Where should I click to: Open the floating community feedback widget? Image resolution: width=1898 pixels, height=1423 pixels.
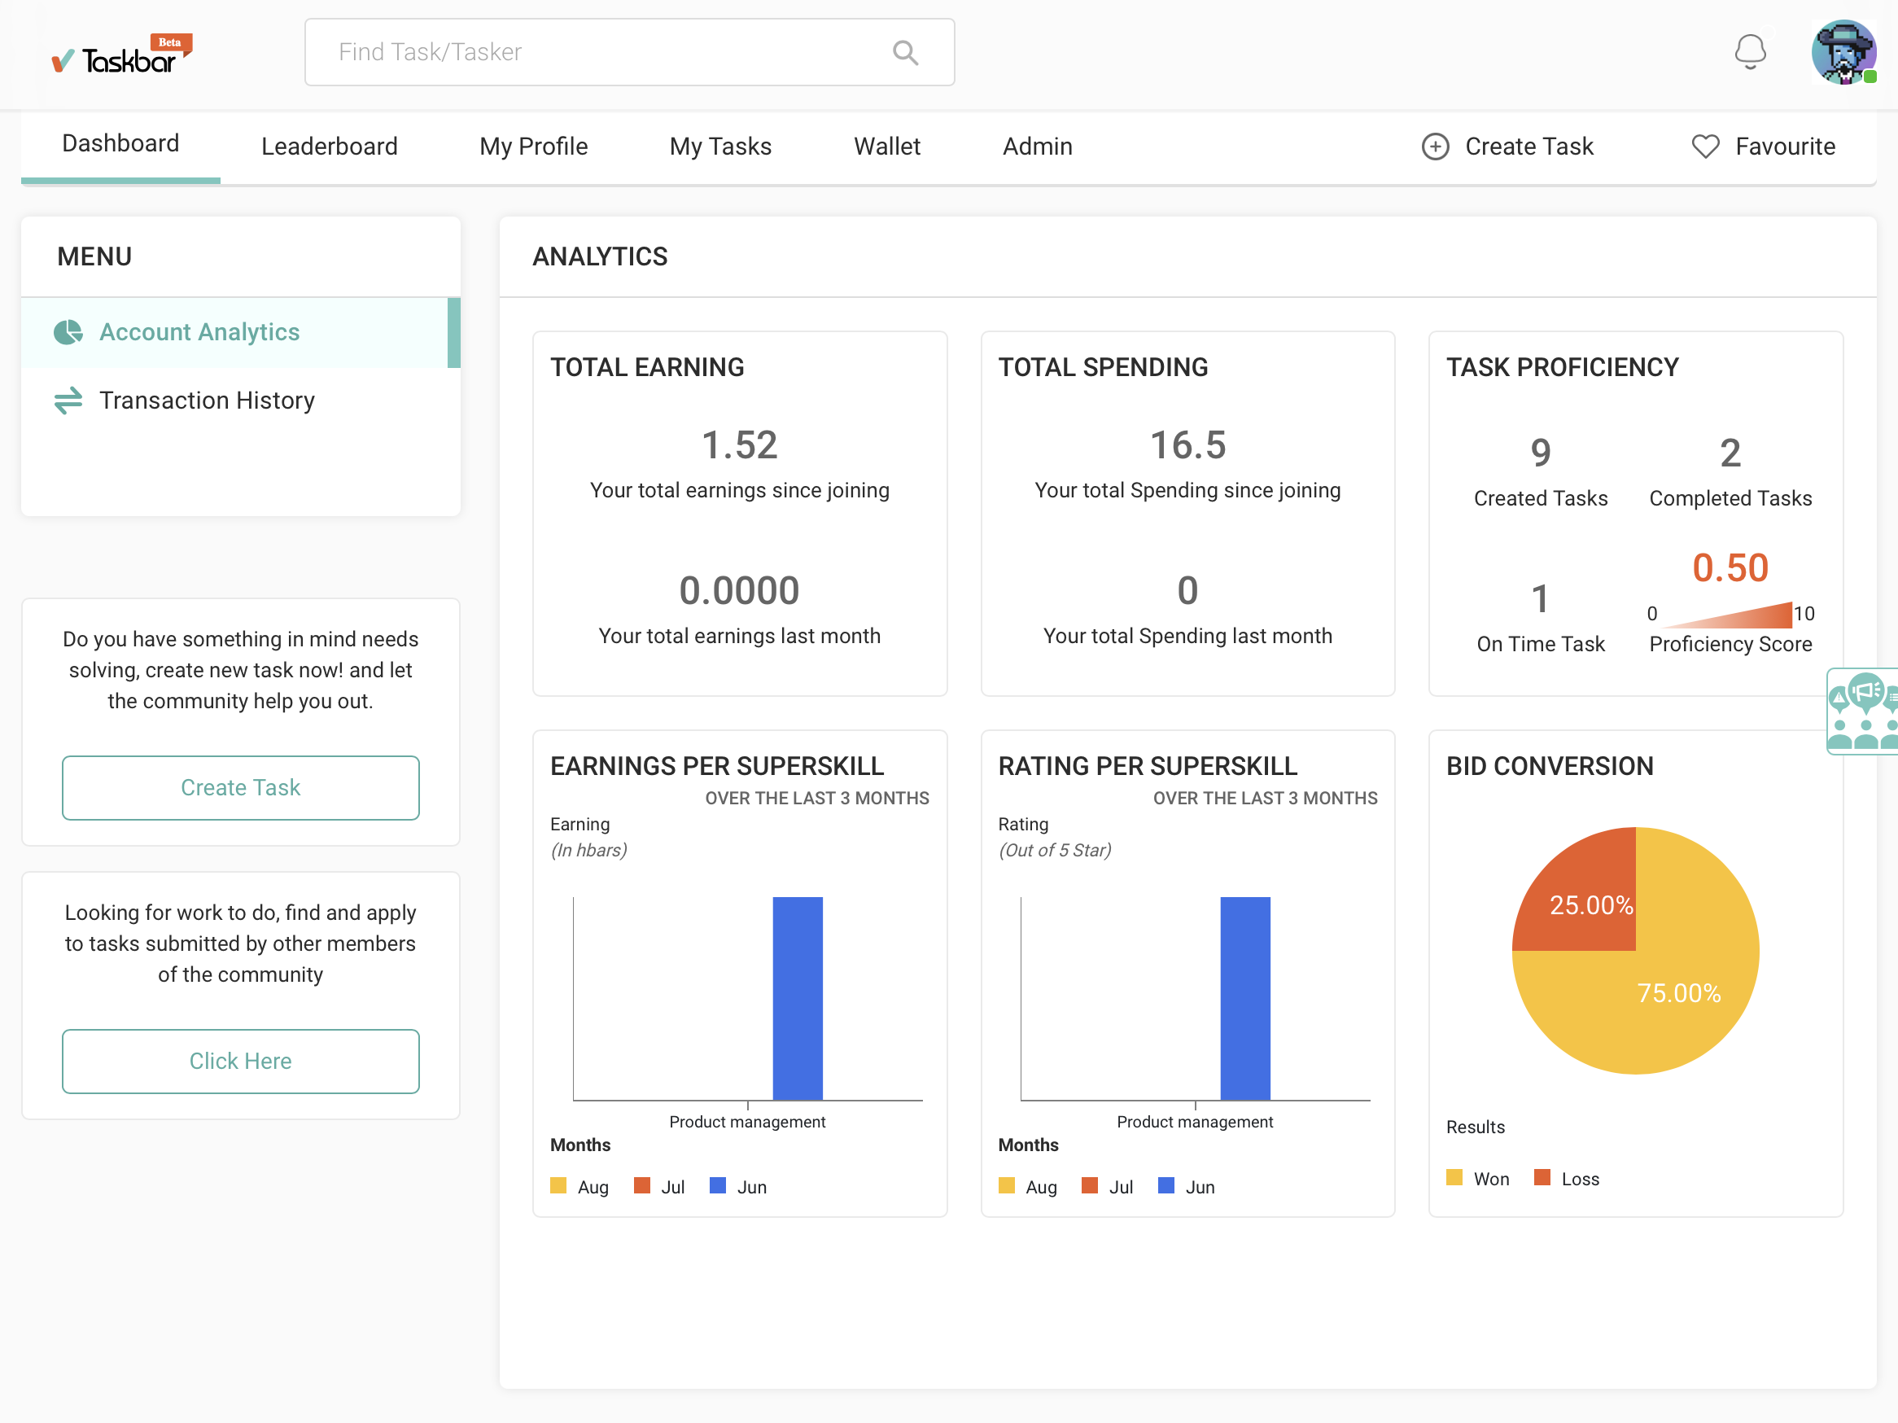[x=1864, y=711]
